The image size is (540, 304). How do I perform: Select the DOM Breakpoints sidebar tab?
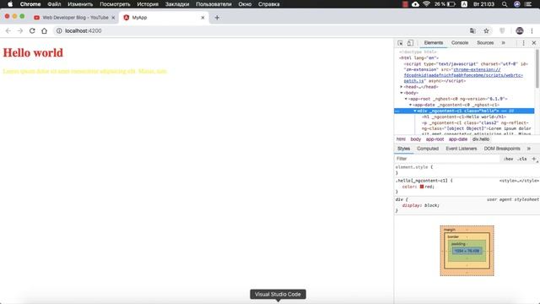pos(502,149)
